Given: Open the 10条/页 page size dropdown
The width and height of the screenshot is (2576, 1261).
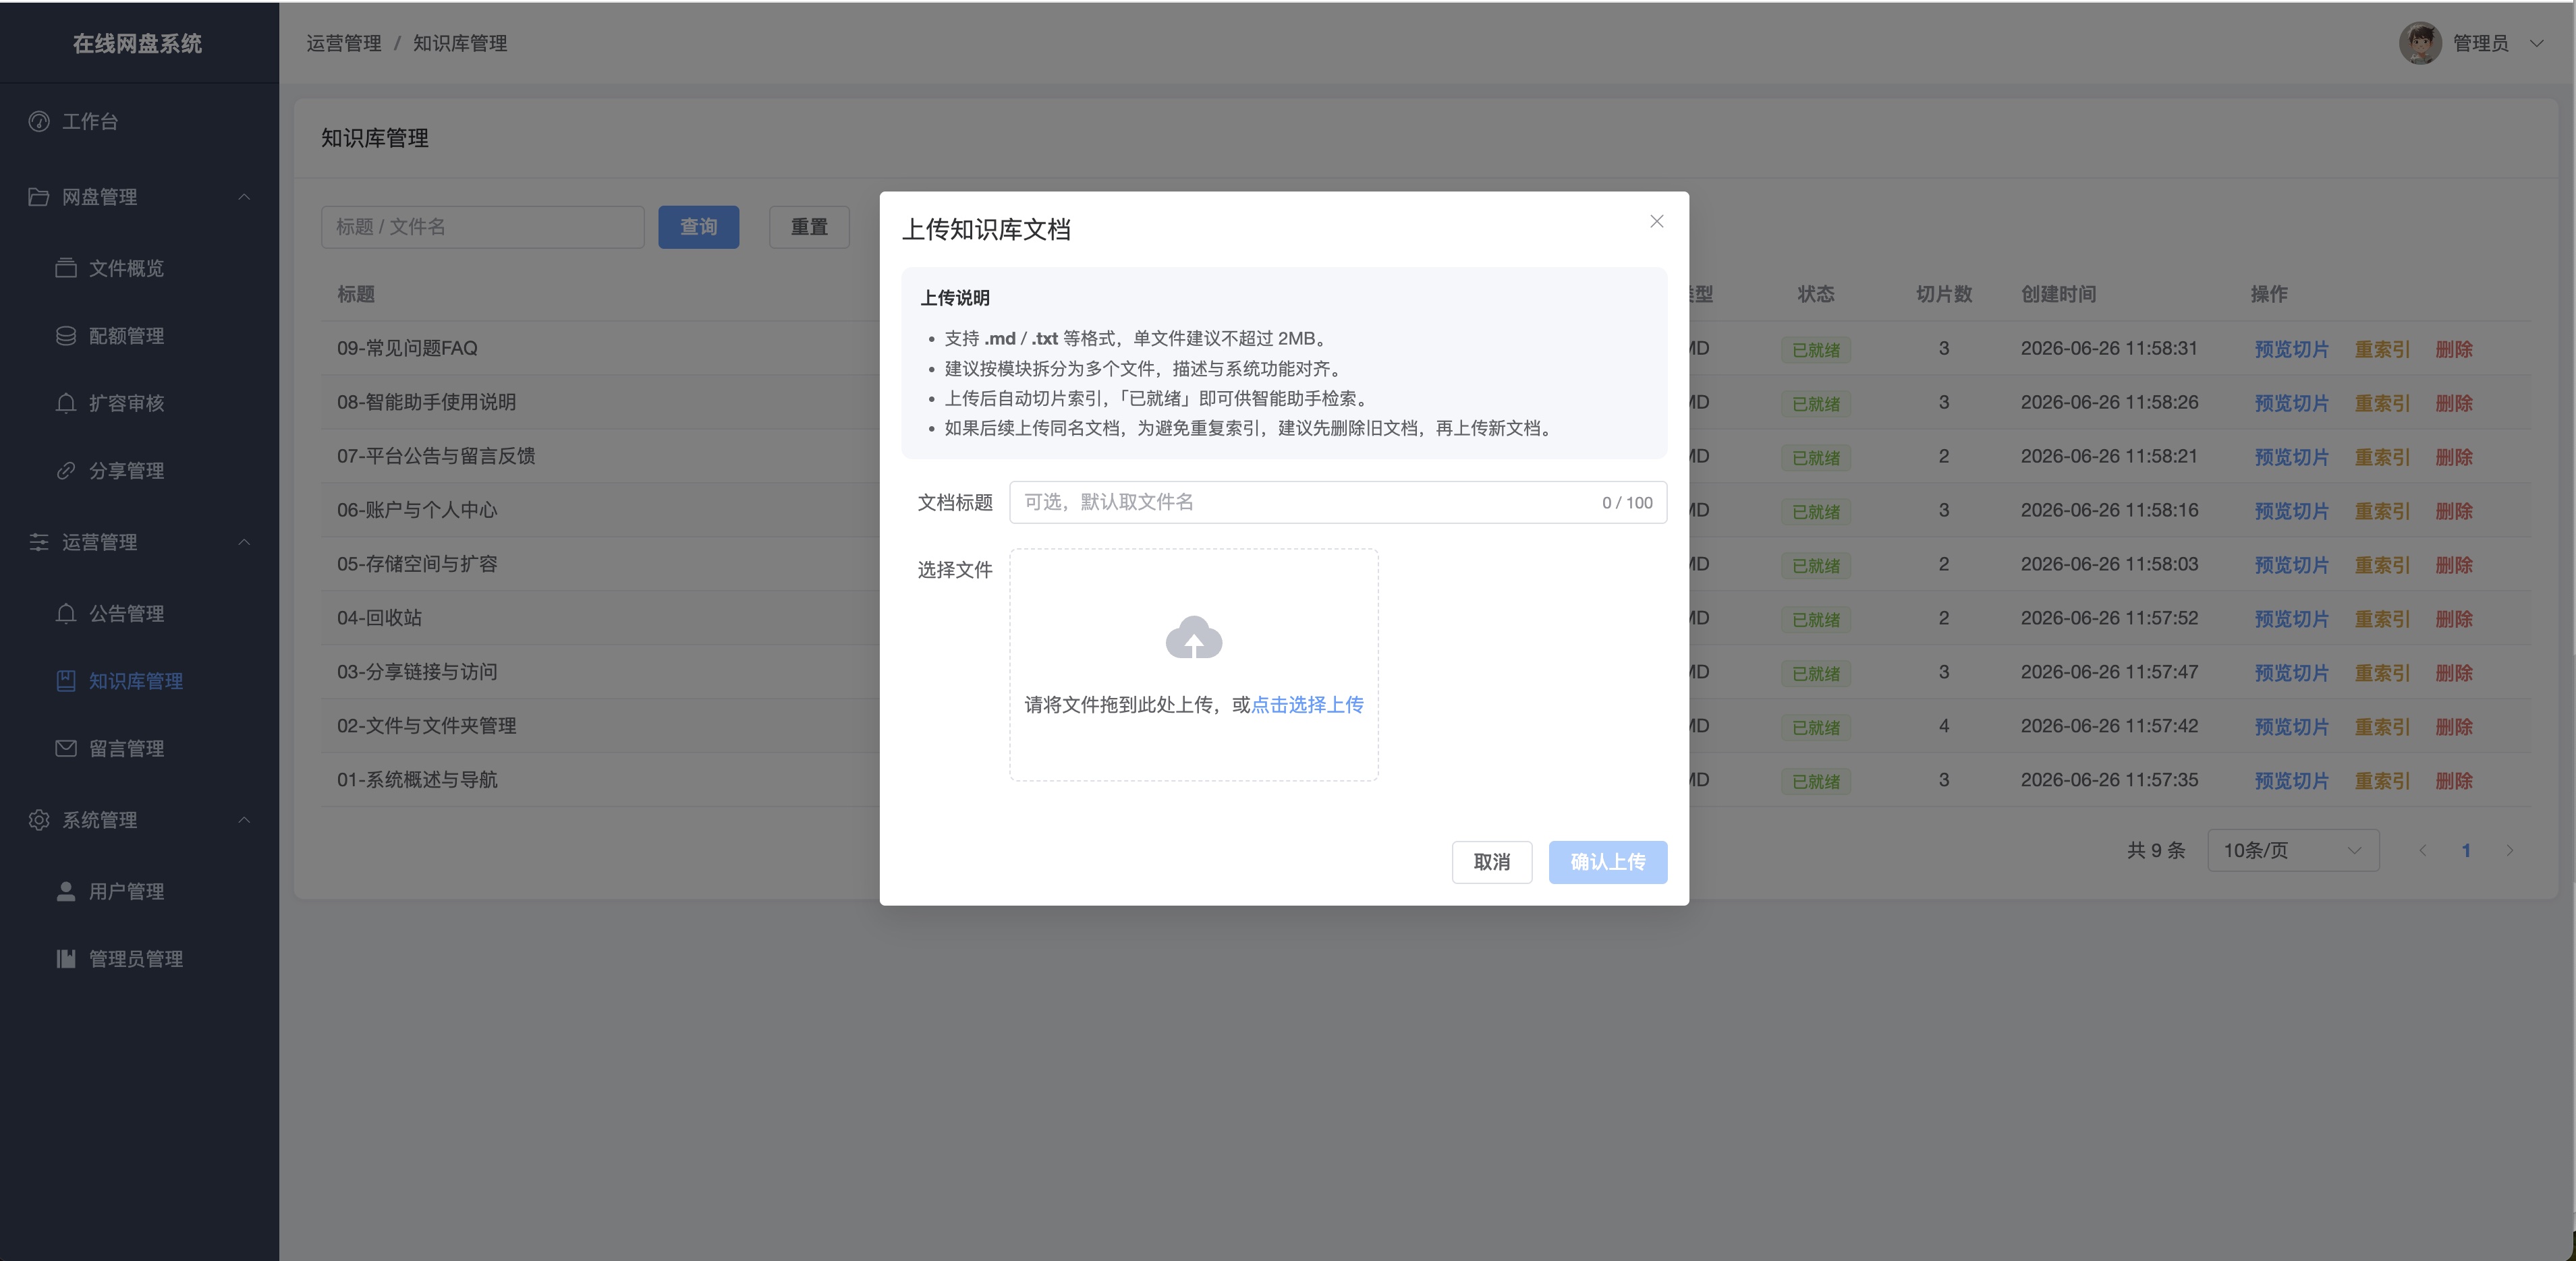Looking at the screenshot, I should click(2293, 850).
